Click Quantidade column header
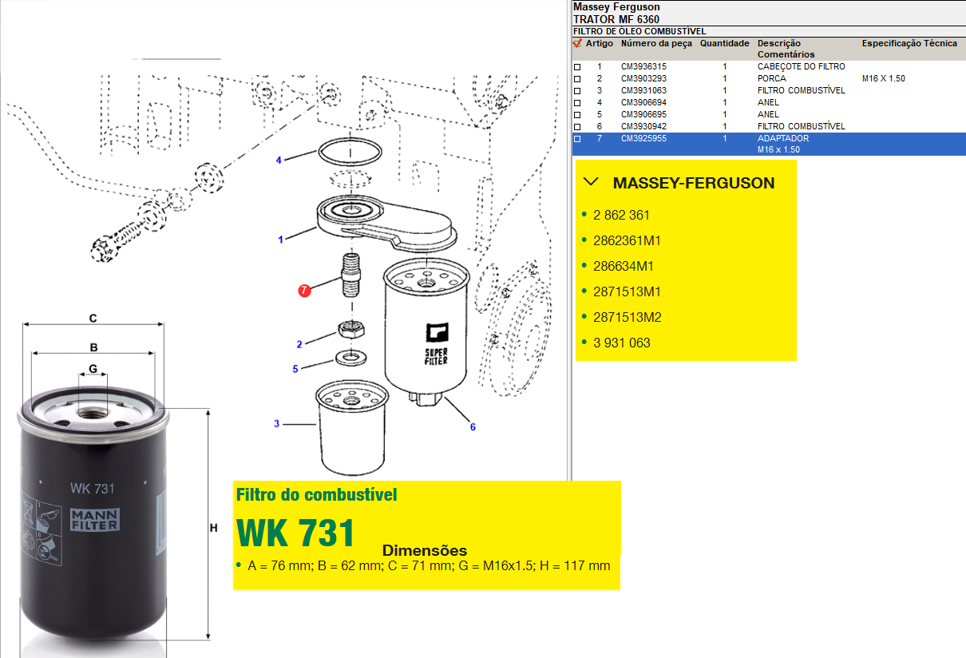 [724, 43]
